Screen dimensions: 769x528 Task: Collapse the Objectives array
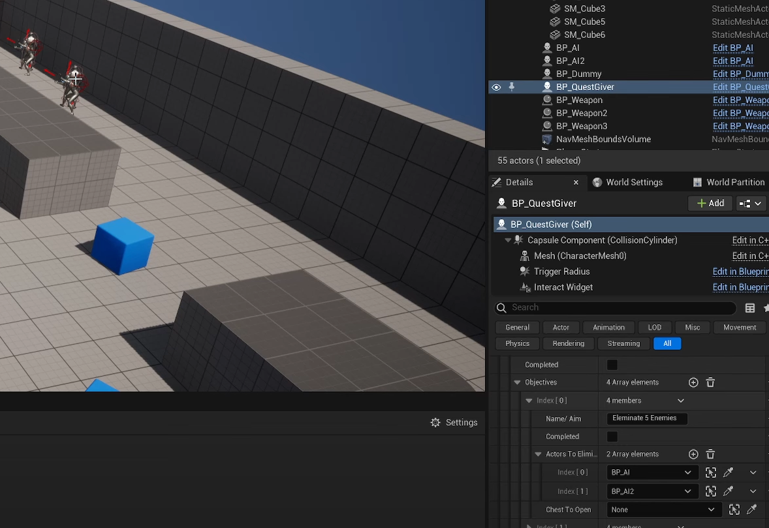(518, 382)
